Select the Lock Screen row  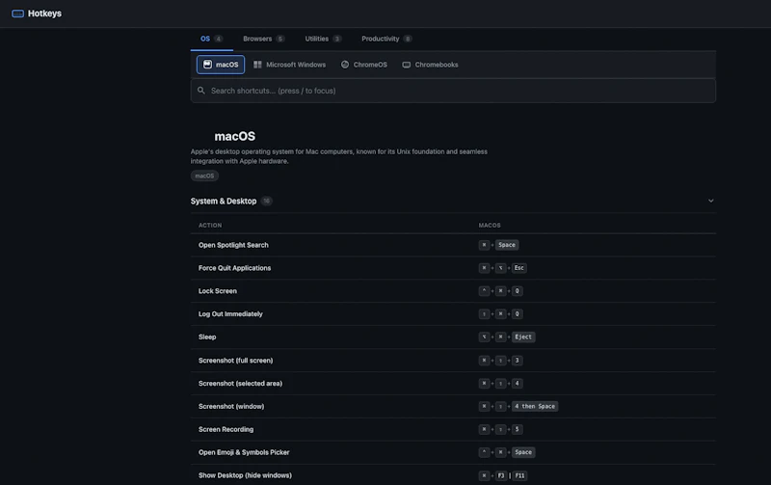tap(453, 290)
